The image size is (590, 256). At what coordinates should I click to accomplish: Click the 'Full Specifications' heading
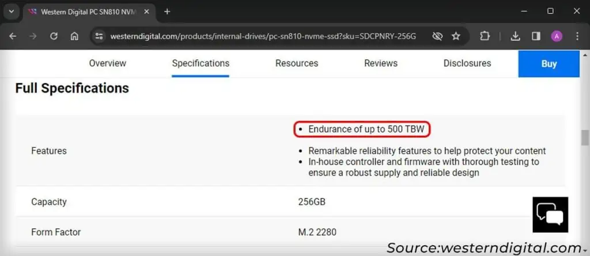point(72,89)
